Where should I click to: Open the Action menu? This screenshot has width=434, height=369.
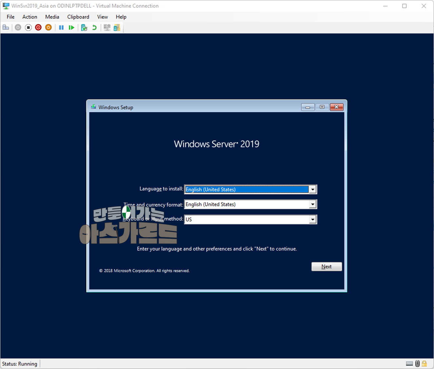[x=30, y=17]
